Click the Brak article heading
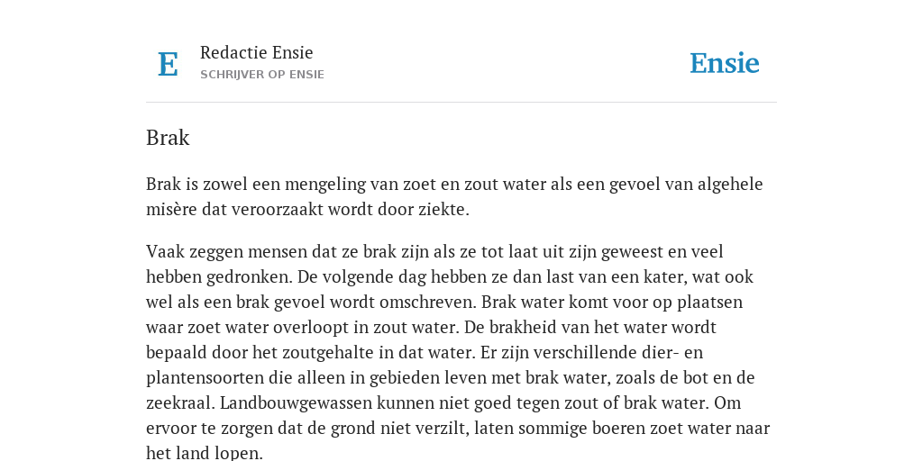The image size is (923, 461). (168, 138)
